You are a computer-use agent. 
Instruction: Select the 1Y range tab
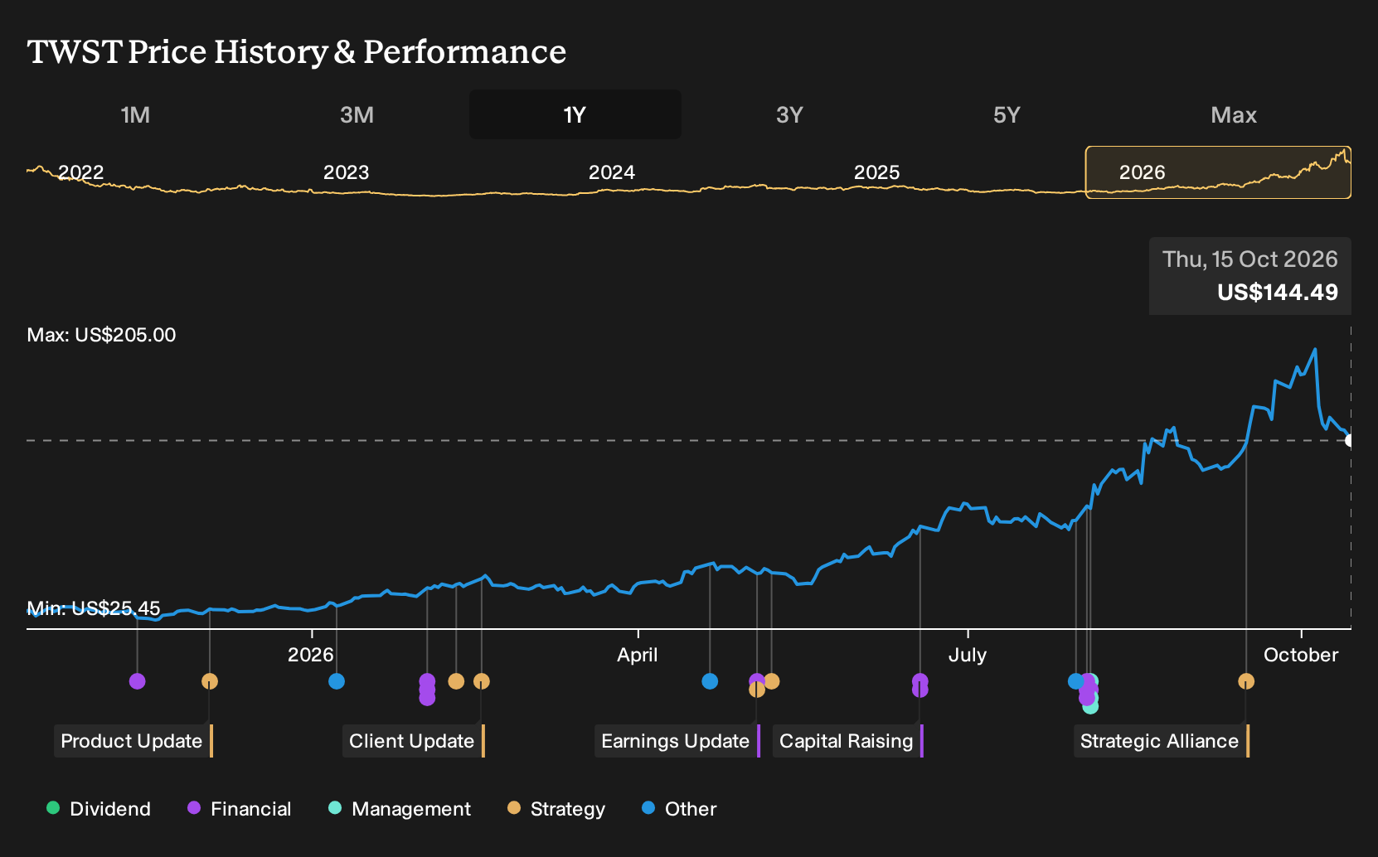coord(575,114)
